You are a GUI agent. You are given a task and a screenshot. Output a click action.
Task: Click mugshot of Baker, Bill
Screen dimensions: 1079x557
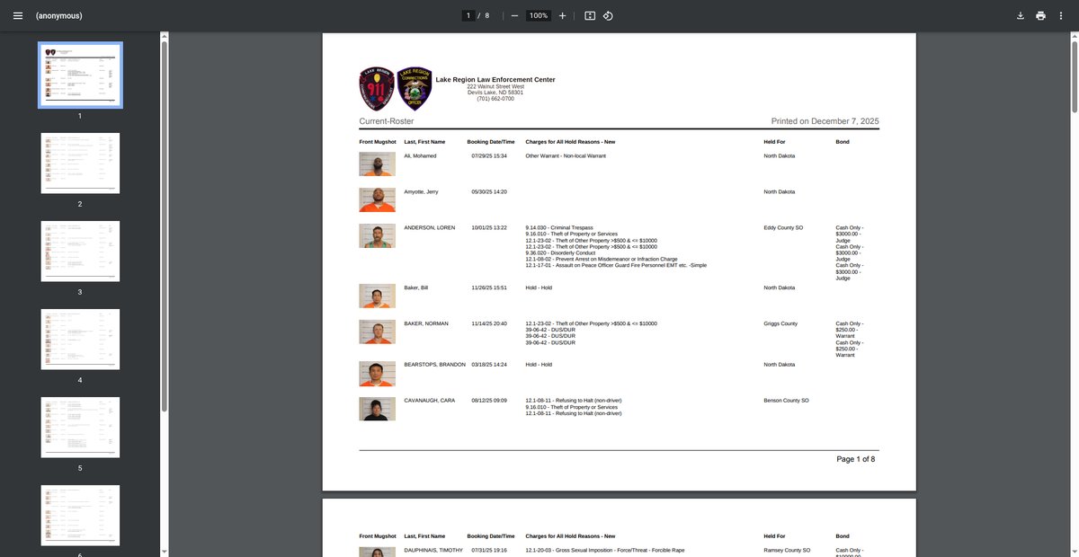378,296
